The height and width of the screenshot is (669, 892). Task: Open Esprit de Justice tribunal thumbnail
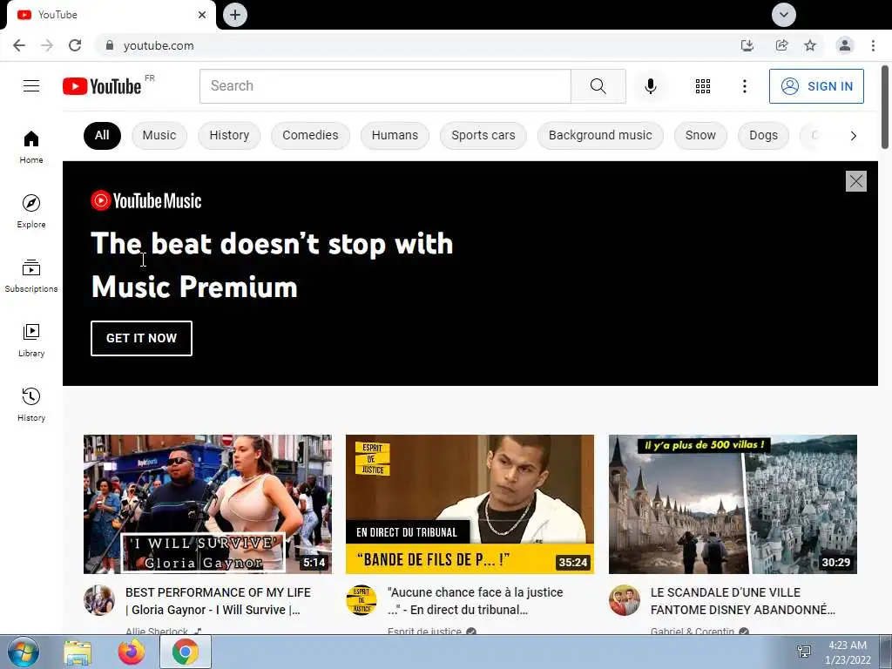click(470, 504)
